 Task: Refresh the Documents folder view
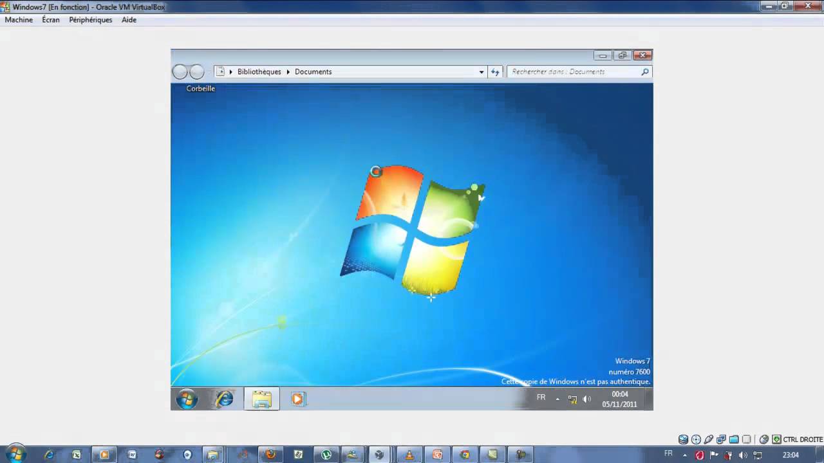click(x=495, y=72)
